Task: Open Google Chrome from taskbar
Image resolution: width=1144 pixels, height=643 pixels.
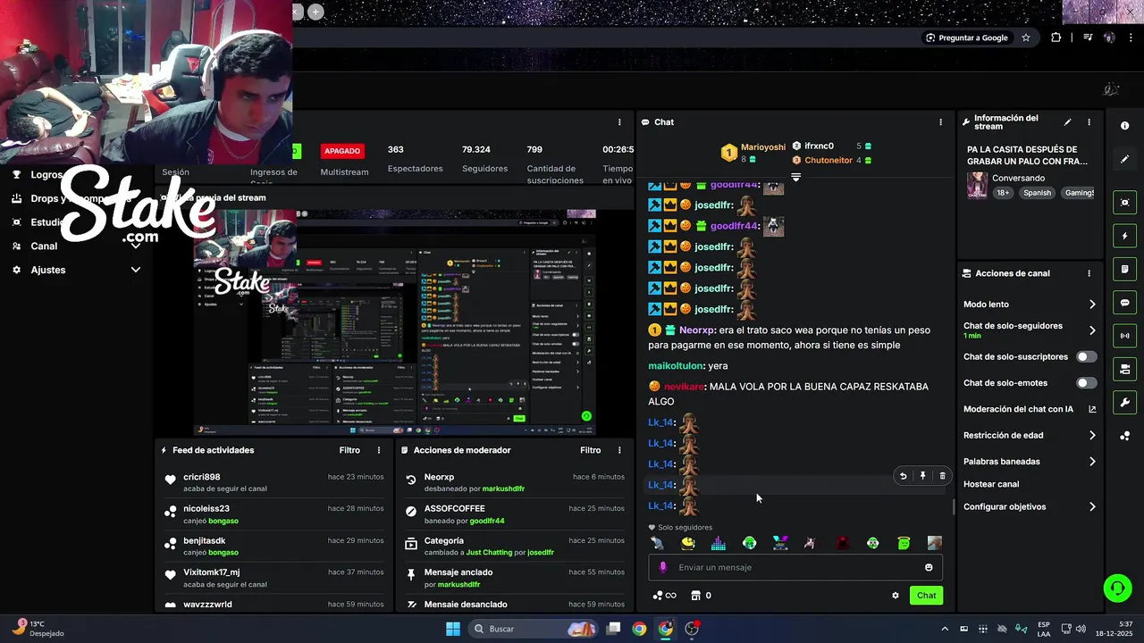Action: click(639, 629)
